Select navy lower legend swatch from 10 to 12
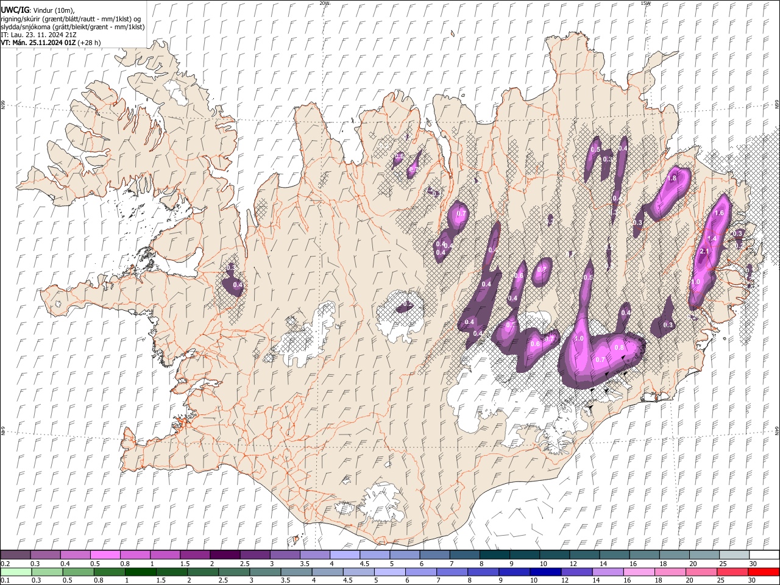The image size is (780, 585). point(545,572)
